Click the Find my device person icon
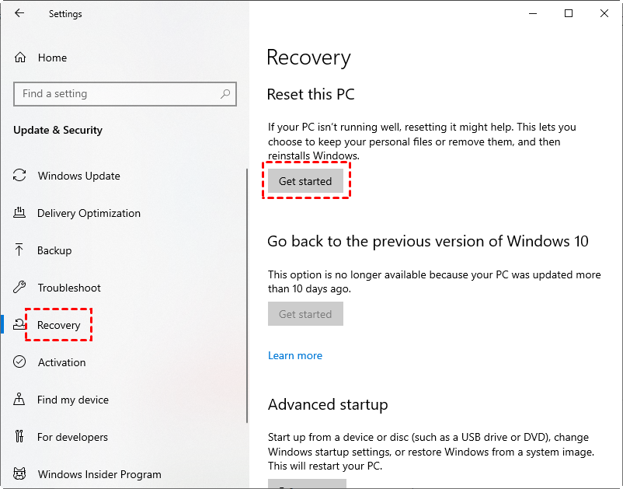 click(x=20, y=400)
